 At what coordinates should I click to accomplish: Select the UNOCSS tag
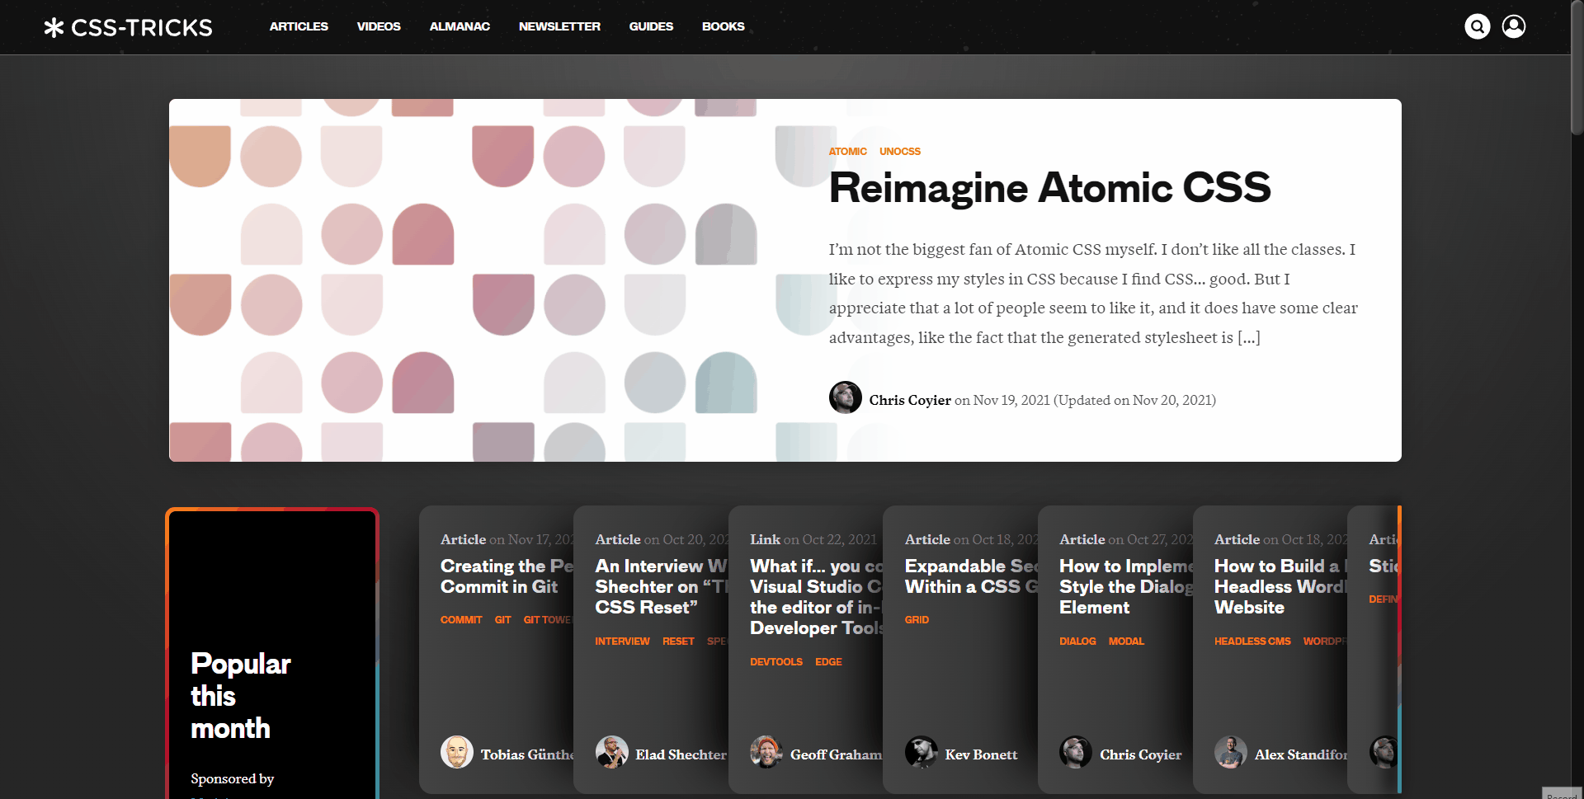[899, 152]
